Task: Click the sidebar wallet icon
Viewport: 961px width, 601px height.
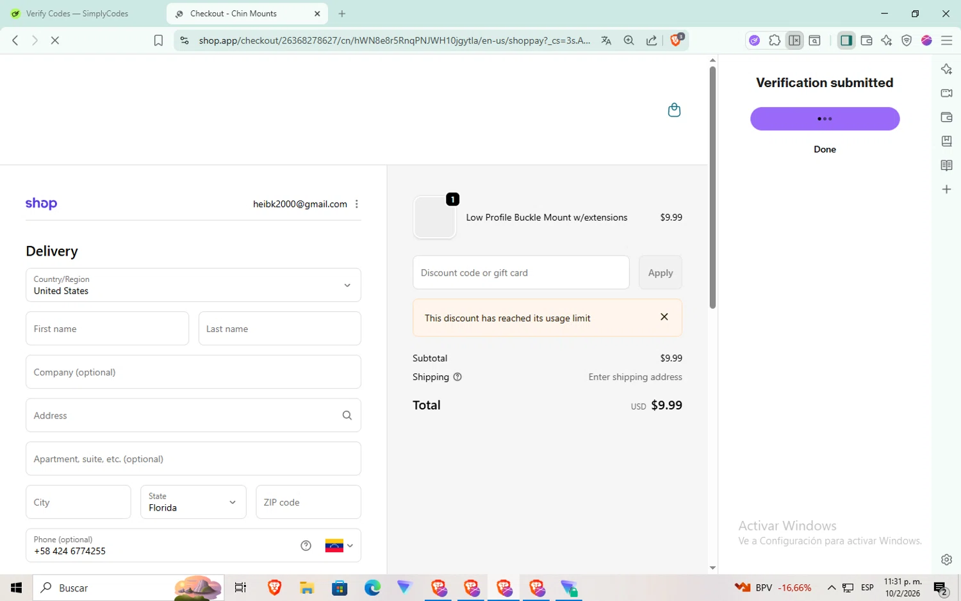Action: [x=946, y=117]
